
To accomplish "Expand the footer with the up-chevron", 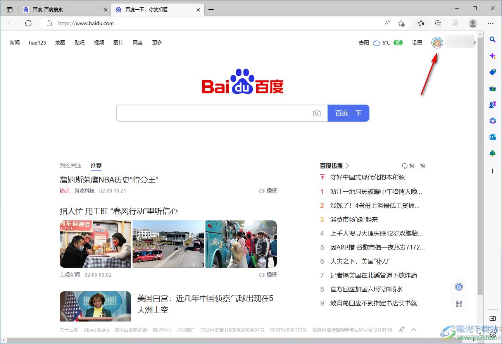I will (x=414, y=330).
